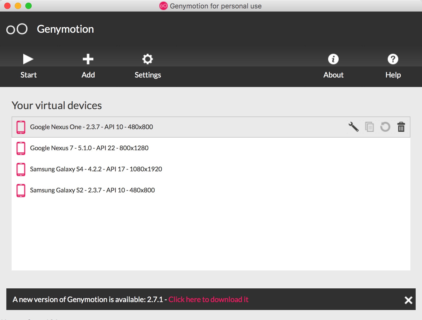Click the Genymotion title text in header
Screen dimensions: 422x320
pos(65,29)
